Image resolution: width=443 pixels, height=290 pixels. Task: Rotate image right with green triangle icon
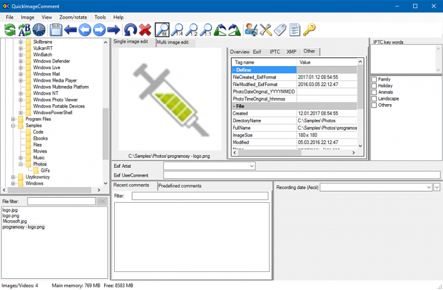[x=234, y=30]
